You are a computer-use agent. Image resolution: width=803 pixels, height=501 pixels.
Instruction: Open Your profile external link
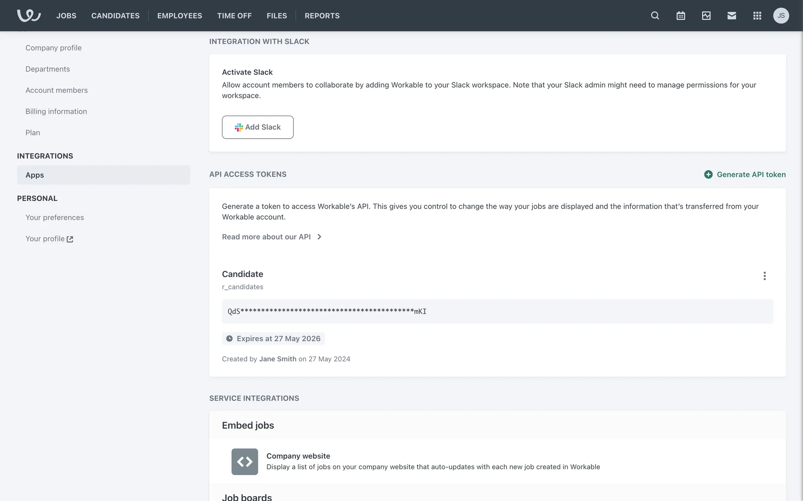49,239
